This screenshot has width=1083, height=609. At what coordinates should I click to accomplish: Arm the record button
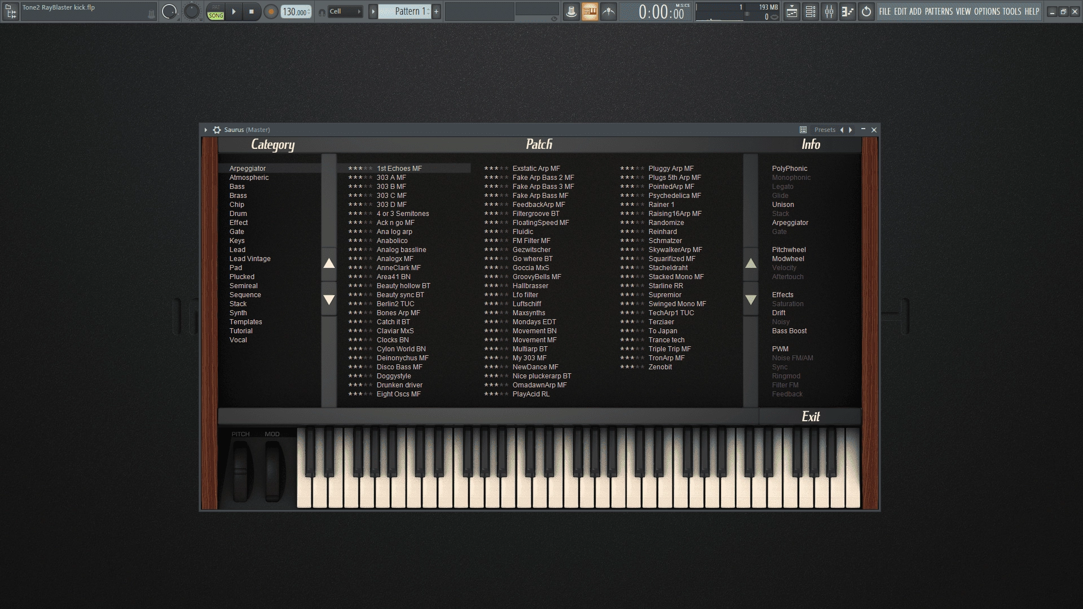pos(271,11)
